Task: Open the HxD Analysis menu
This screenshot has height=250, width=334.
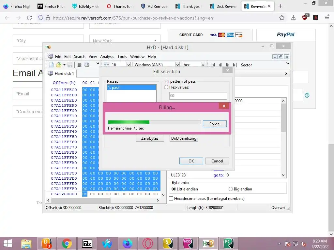Action: (107, 57)
